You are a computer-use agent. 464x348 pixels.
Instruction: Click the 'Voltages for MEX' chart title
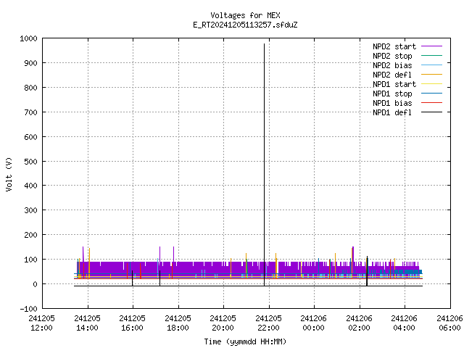click(245, 15)
